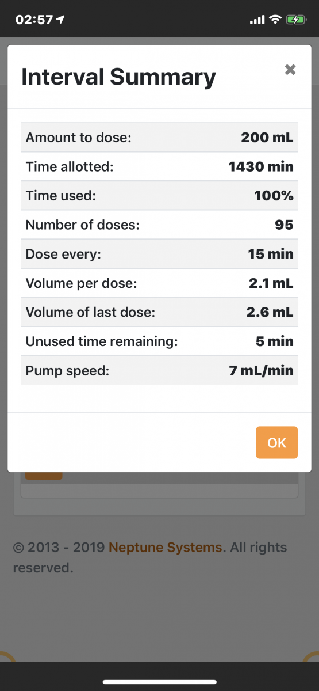
Task: Tap the Wi-Fi status icon
Action: [x=275, y=20]
